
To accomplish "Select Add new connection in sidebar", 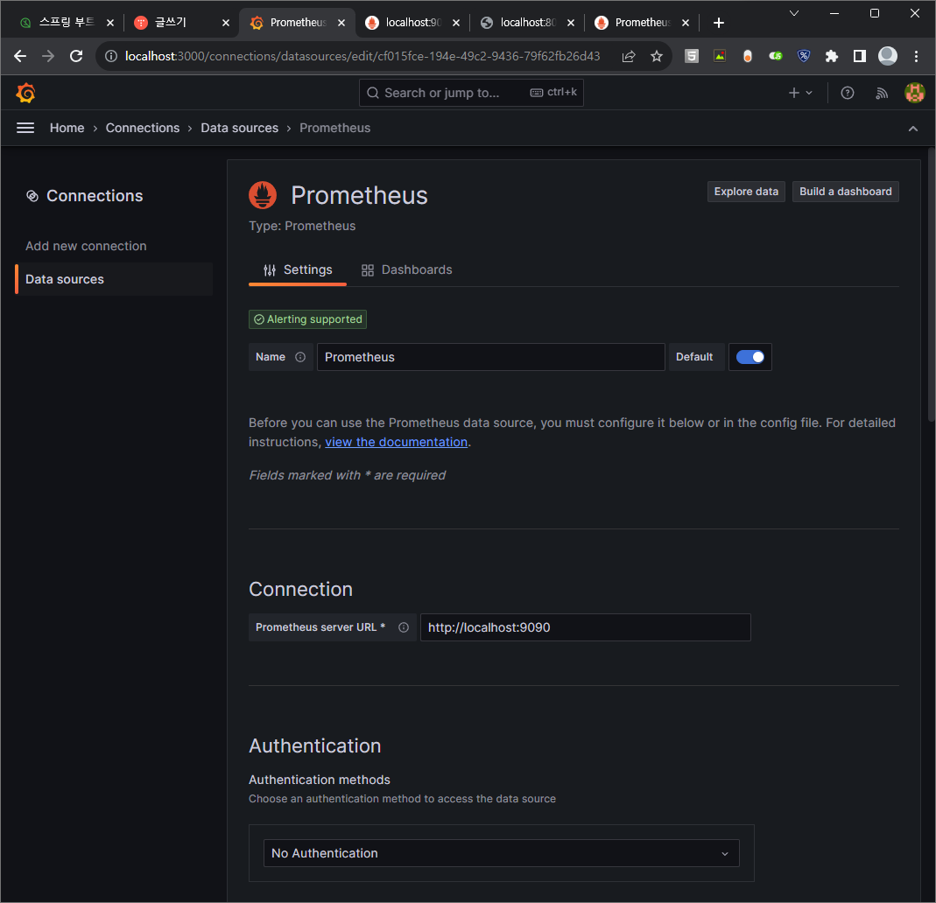I will (86, 246).
